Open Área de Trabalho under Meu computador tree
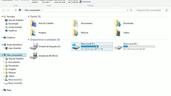The image size is (171, 96). click(14, 59)
